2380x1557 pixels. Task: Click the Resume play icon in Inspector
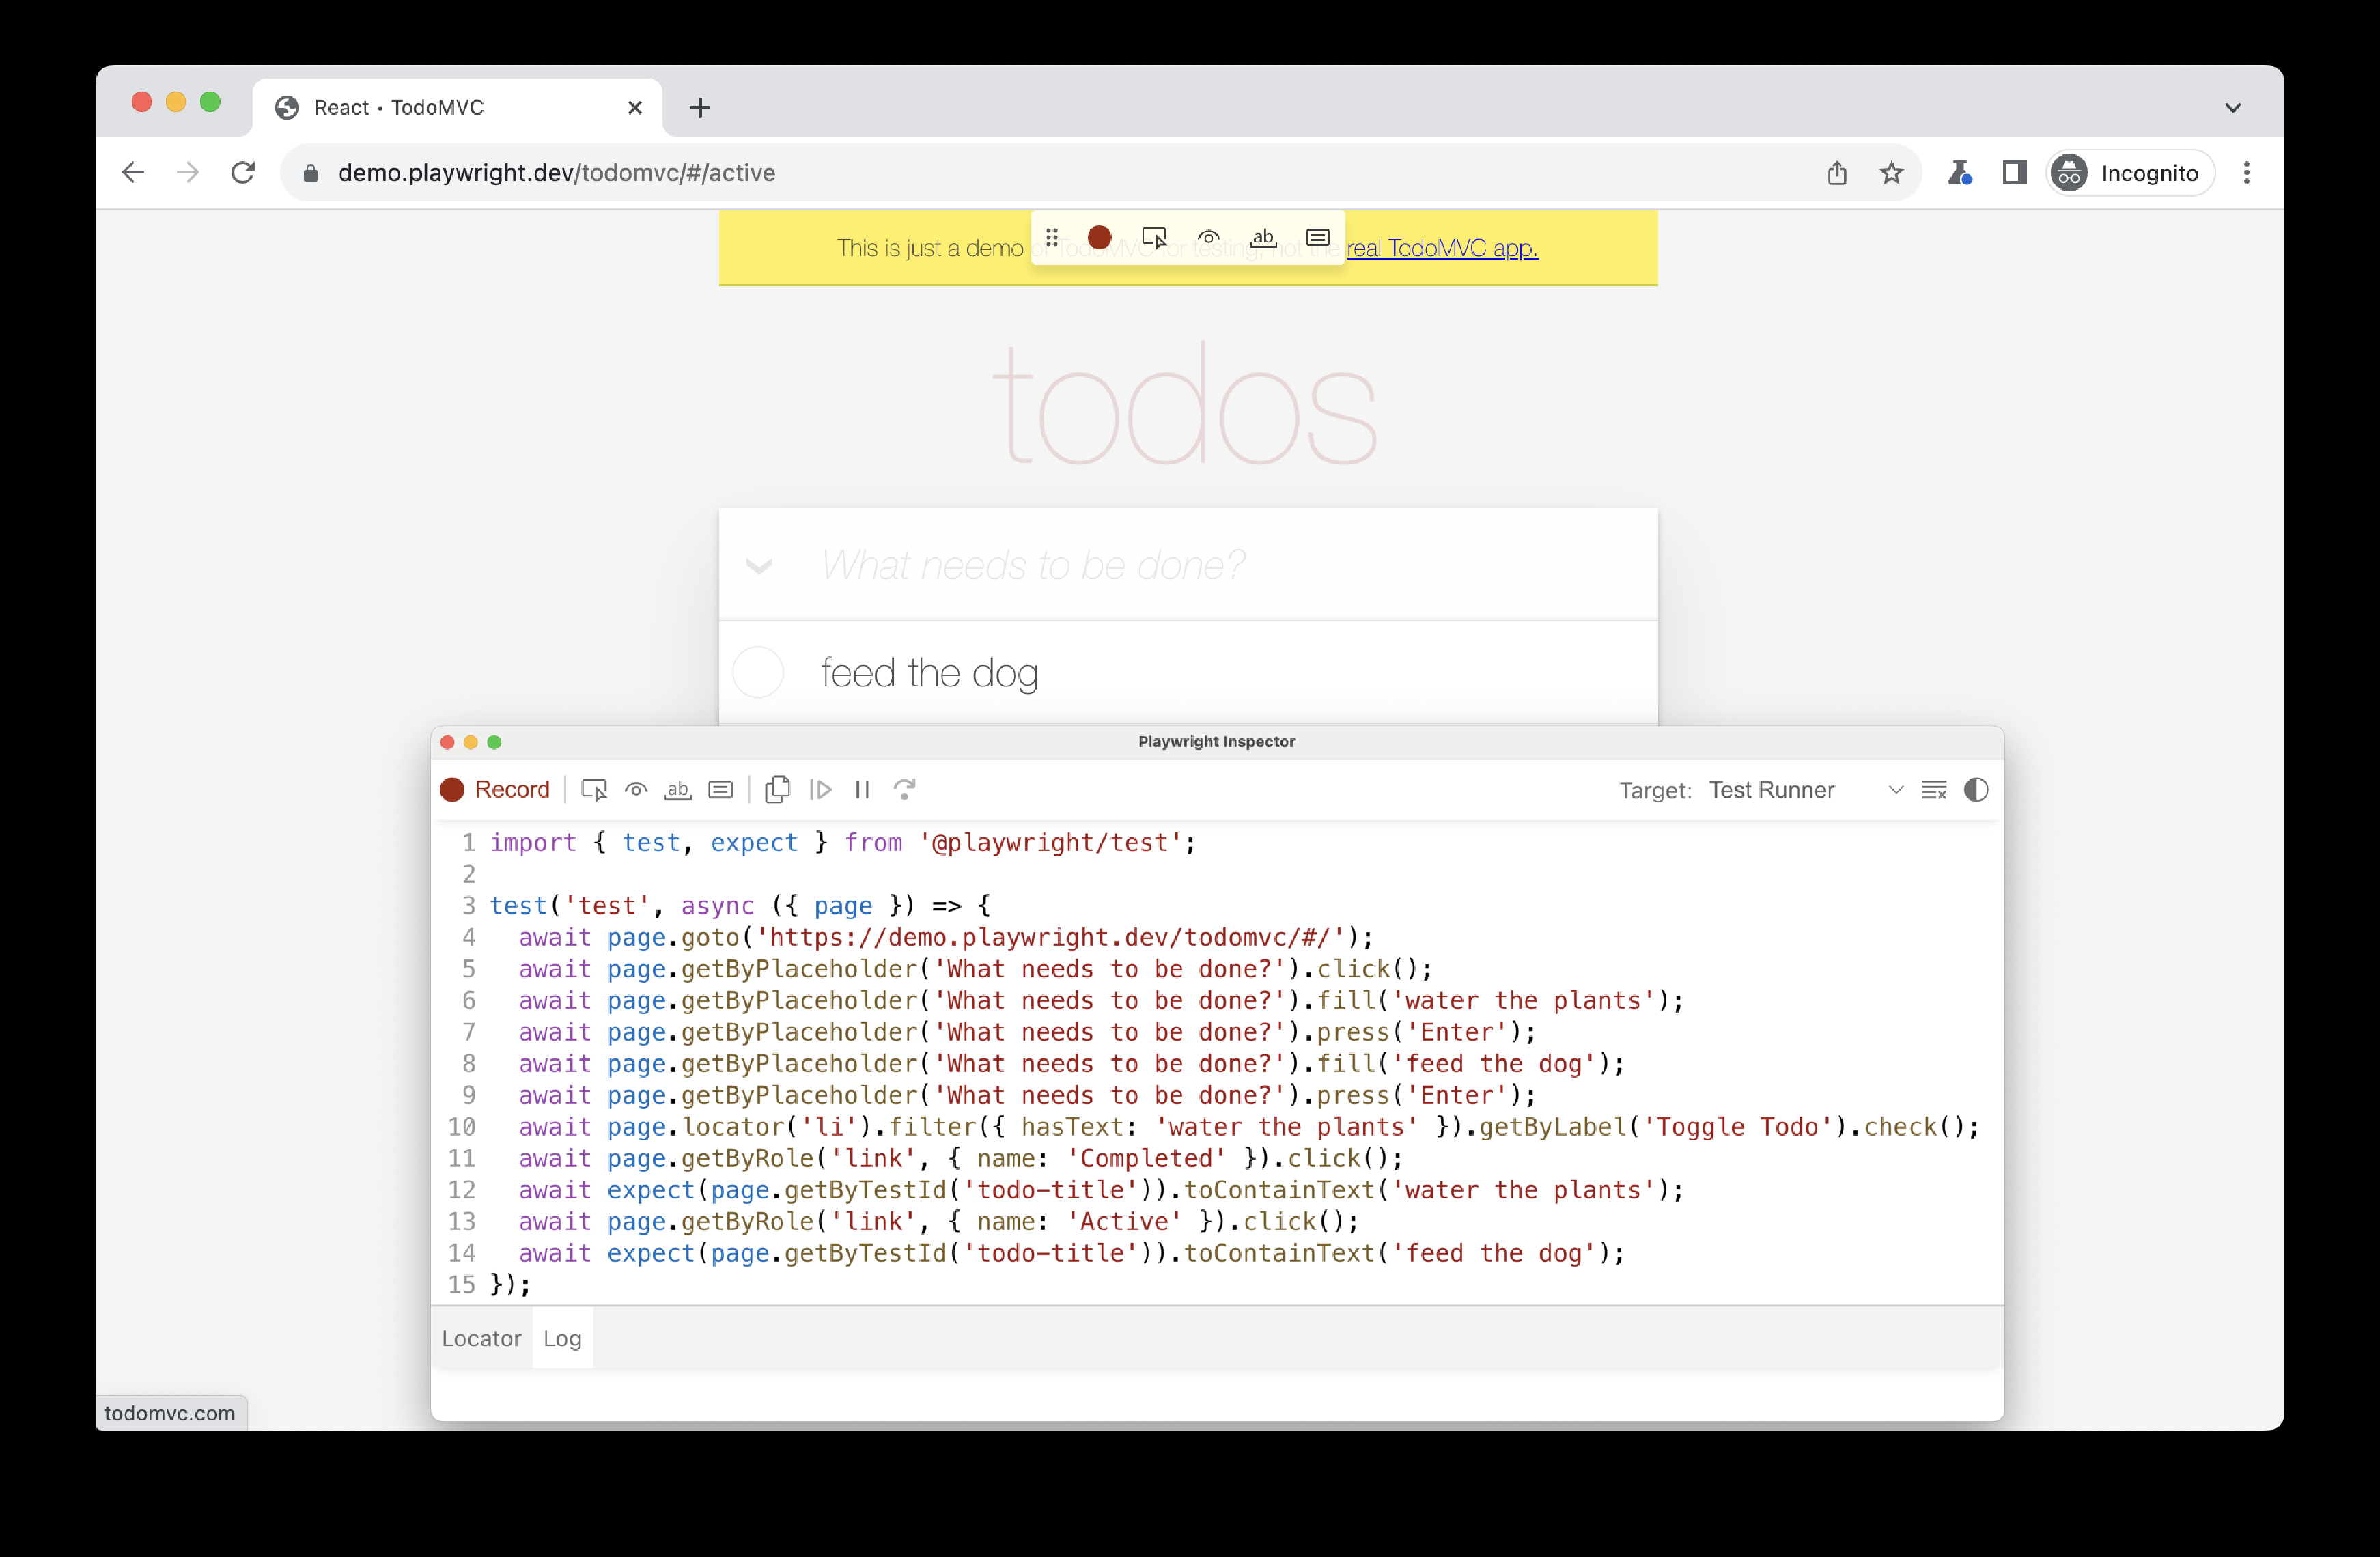(820, 790)
